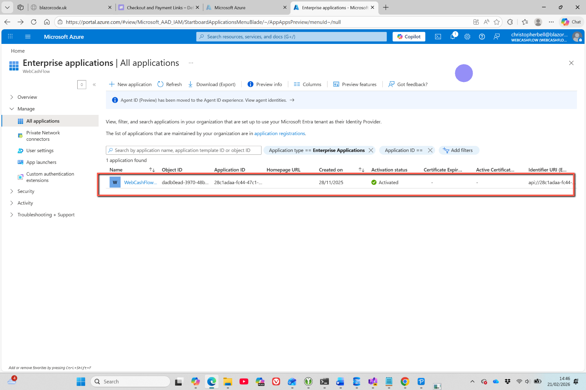586x390 pixels.
Task: Open the Columns chooser
Action: coord(307,84)
